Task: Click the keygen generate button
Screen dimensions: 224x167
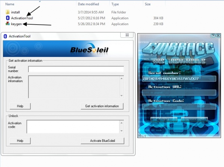Action: pos(195,119)
